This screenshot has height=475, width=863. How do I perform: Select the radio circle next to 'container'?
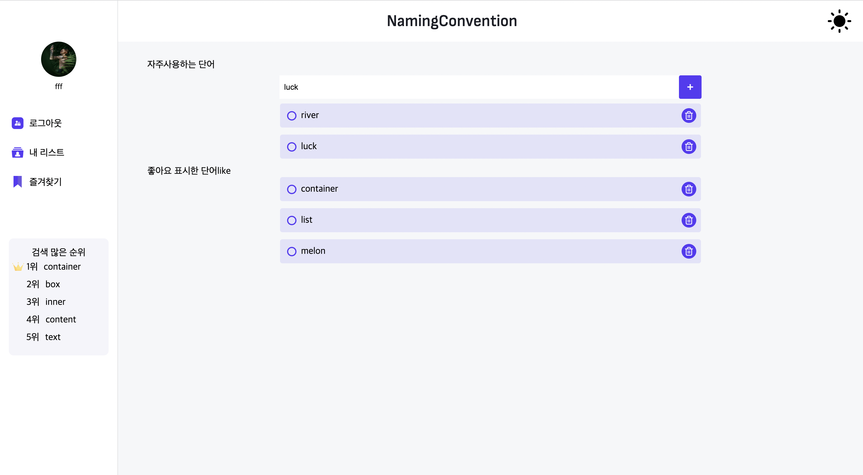click(291, 189)
